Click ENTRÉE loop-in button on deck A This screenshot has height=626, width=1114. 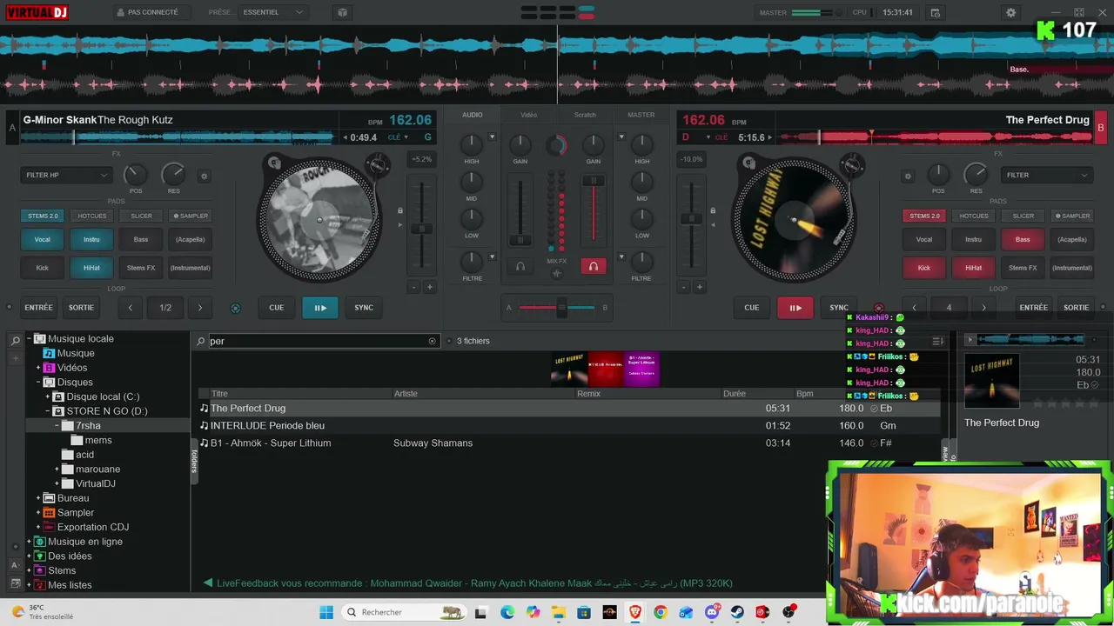pyautogui.click(x=39, y=308)
